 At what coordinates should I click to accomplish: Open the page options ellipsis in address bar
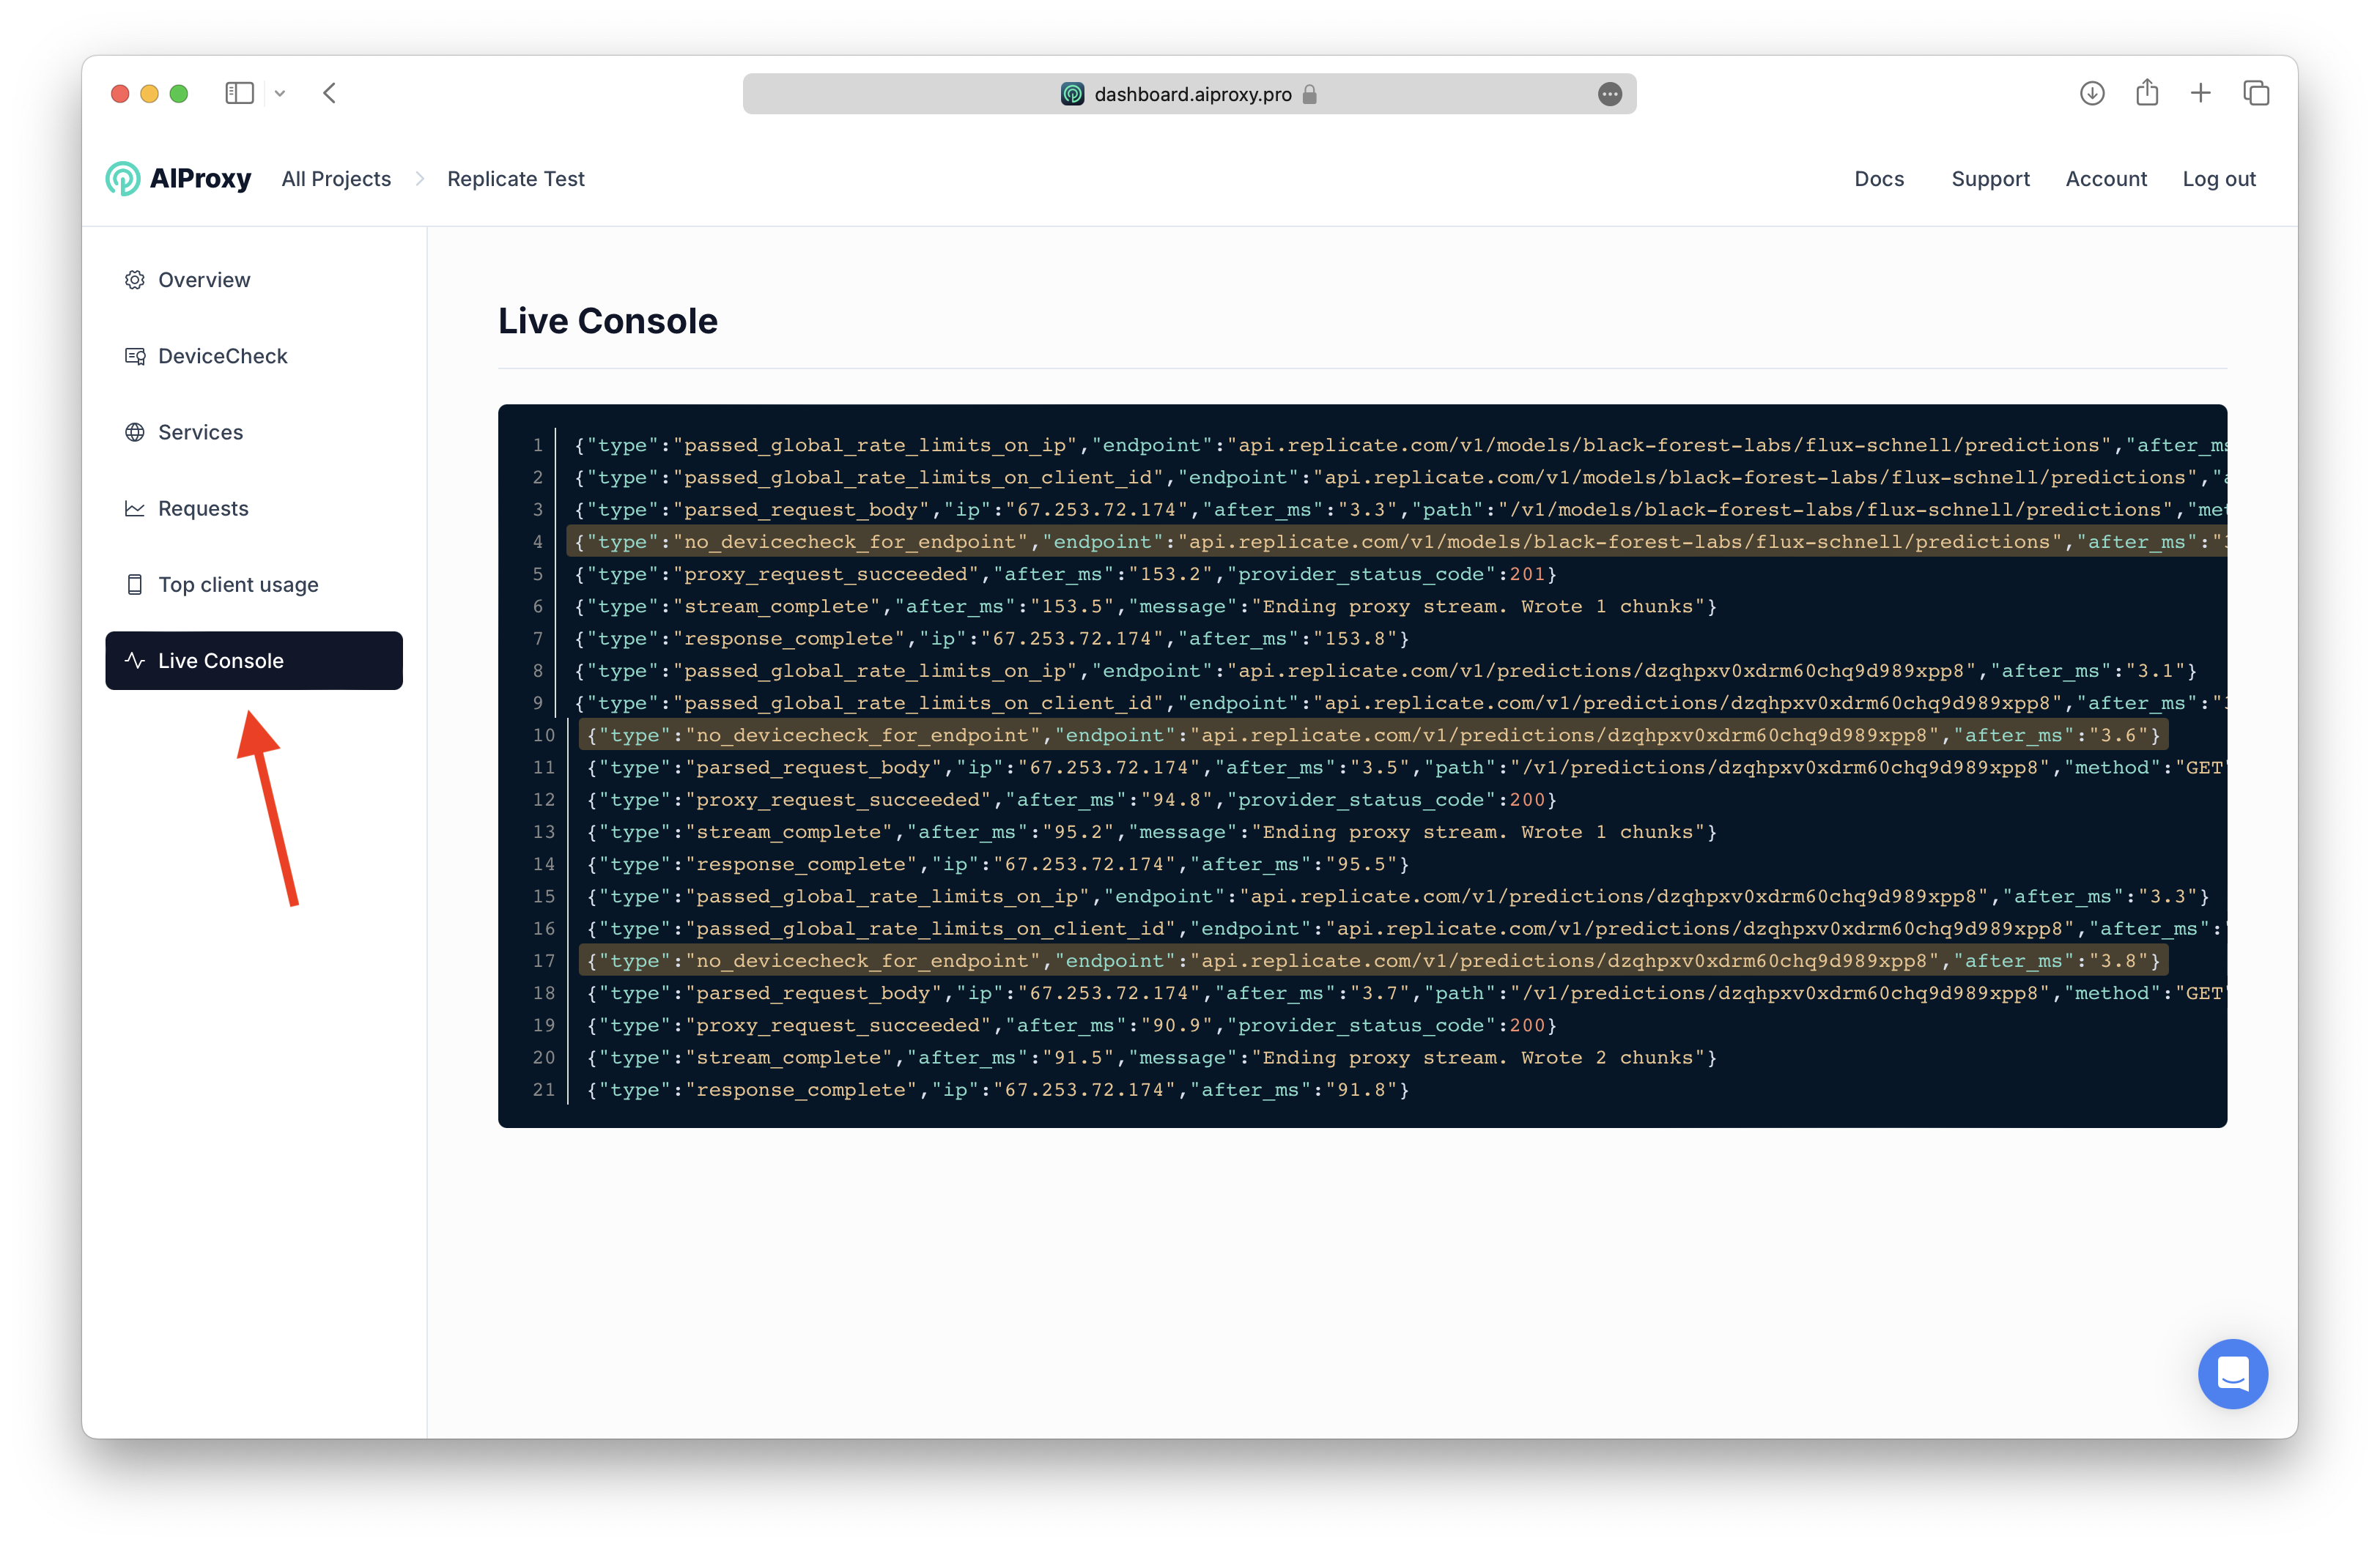(1610, 94)
